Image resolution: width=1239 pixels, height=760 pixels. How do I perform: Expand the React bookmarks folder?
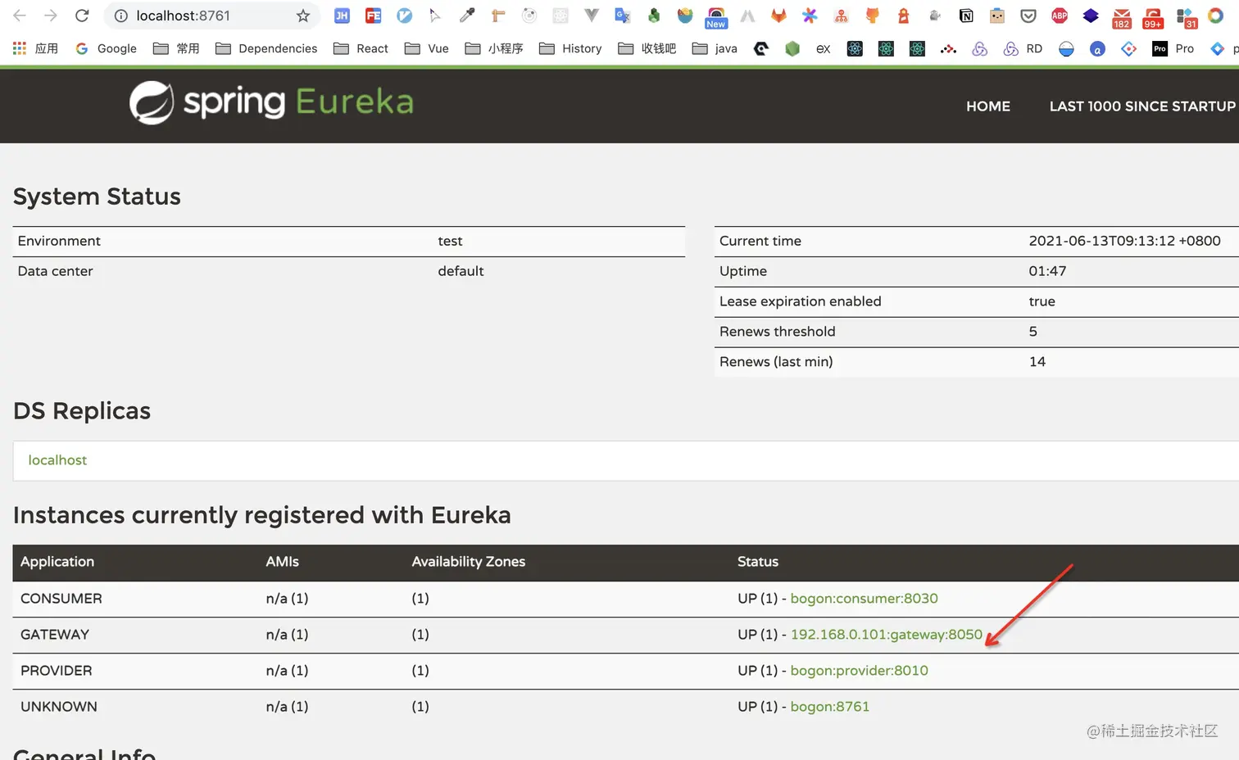(x=361, y=48)
